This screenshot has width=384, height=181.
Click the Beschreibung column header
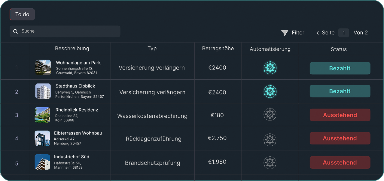click(72, 48)
